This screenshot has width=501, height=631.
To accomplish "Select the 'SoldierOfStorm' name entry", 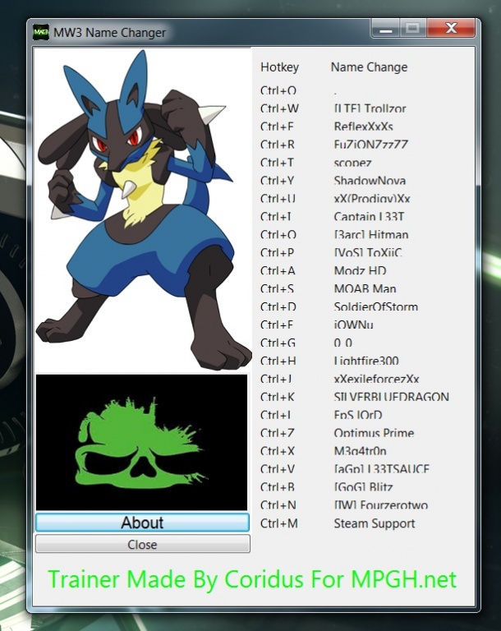I will [376, 306].
